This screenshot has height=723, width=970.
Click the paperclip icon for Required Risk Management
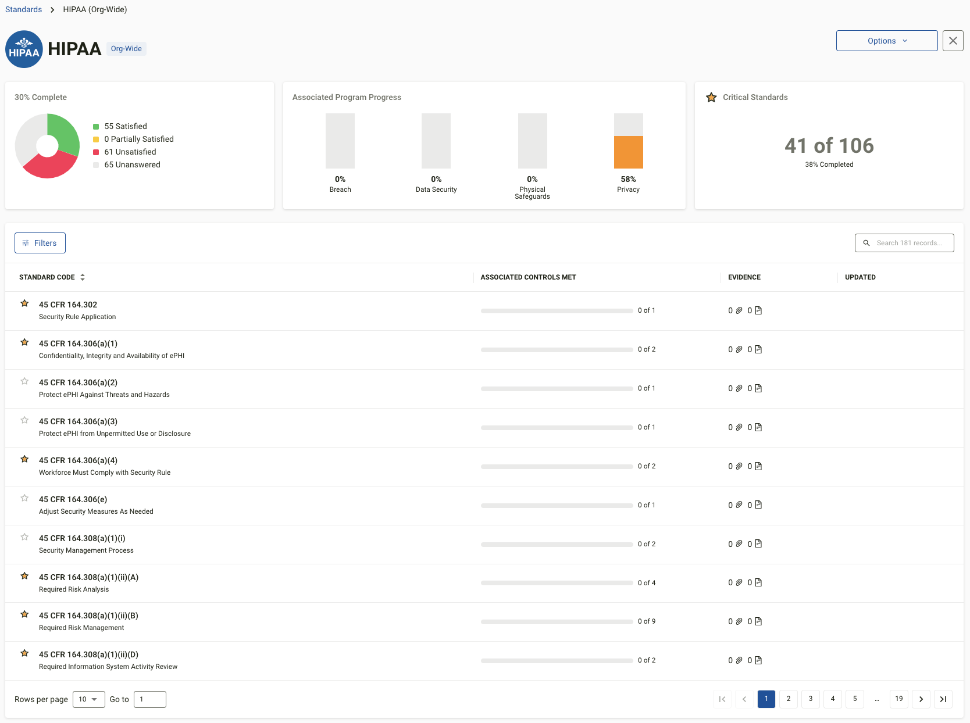coord(738,621)
